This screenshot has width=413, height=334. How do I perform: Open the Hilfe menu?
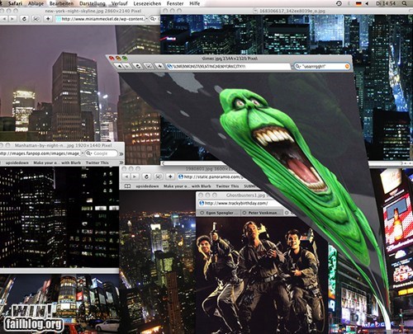click(x=195, y=3)
